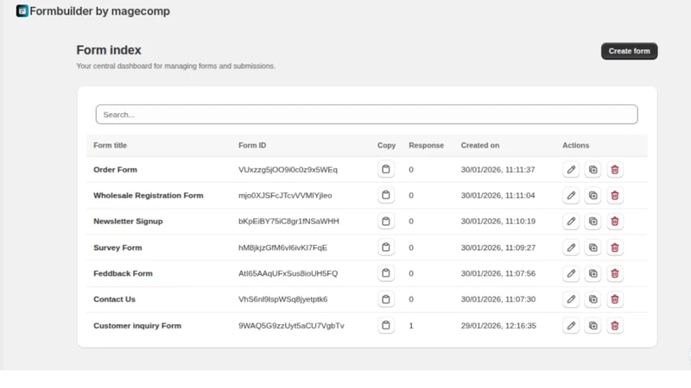Click the Actions column header
Image resolution: width=691 pixels, height=388 pixels.
tap(575, 145)
